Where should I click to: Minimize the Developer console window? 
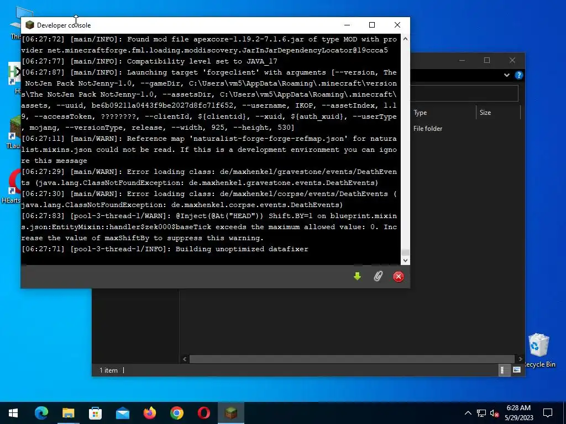[x=347, y=25]
